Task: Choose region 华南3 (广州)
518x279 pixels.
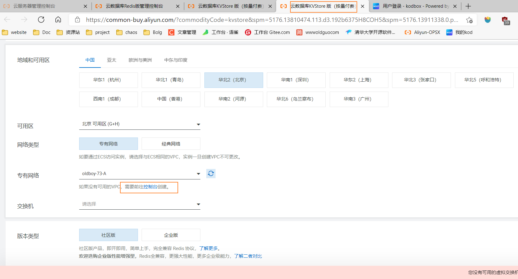Action: click(x=359, y=99)
